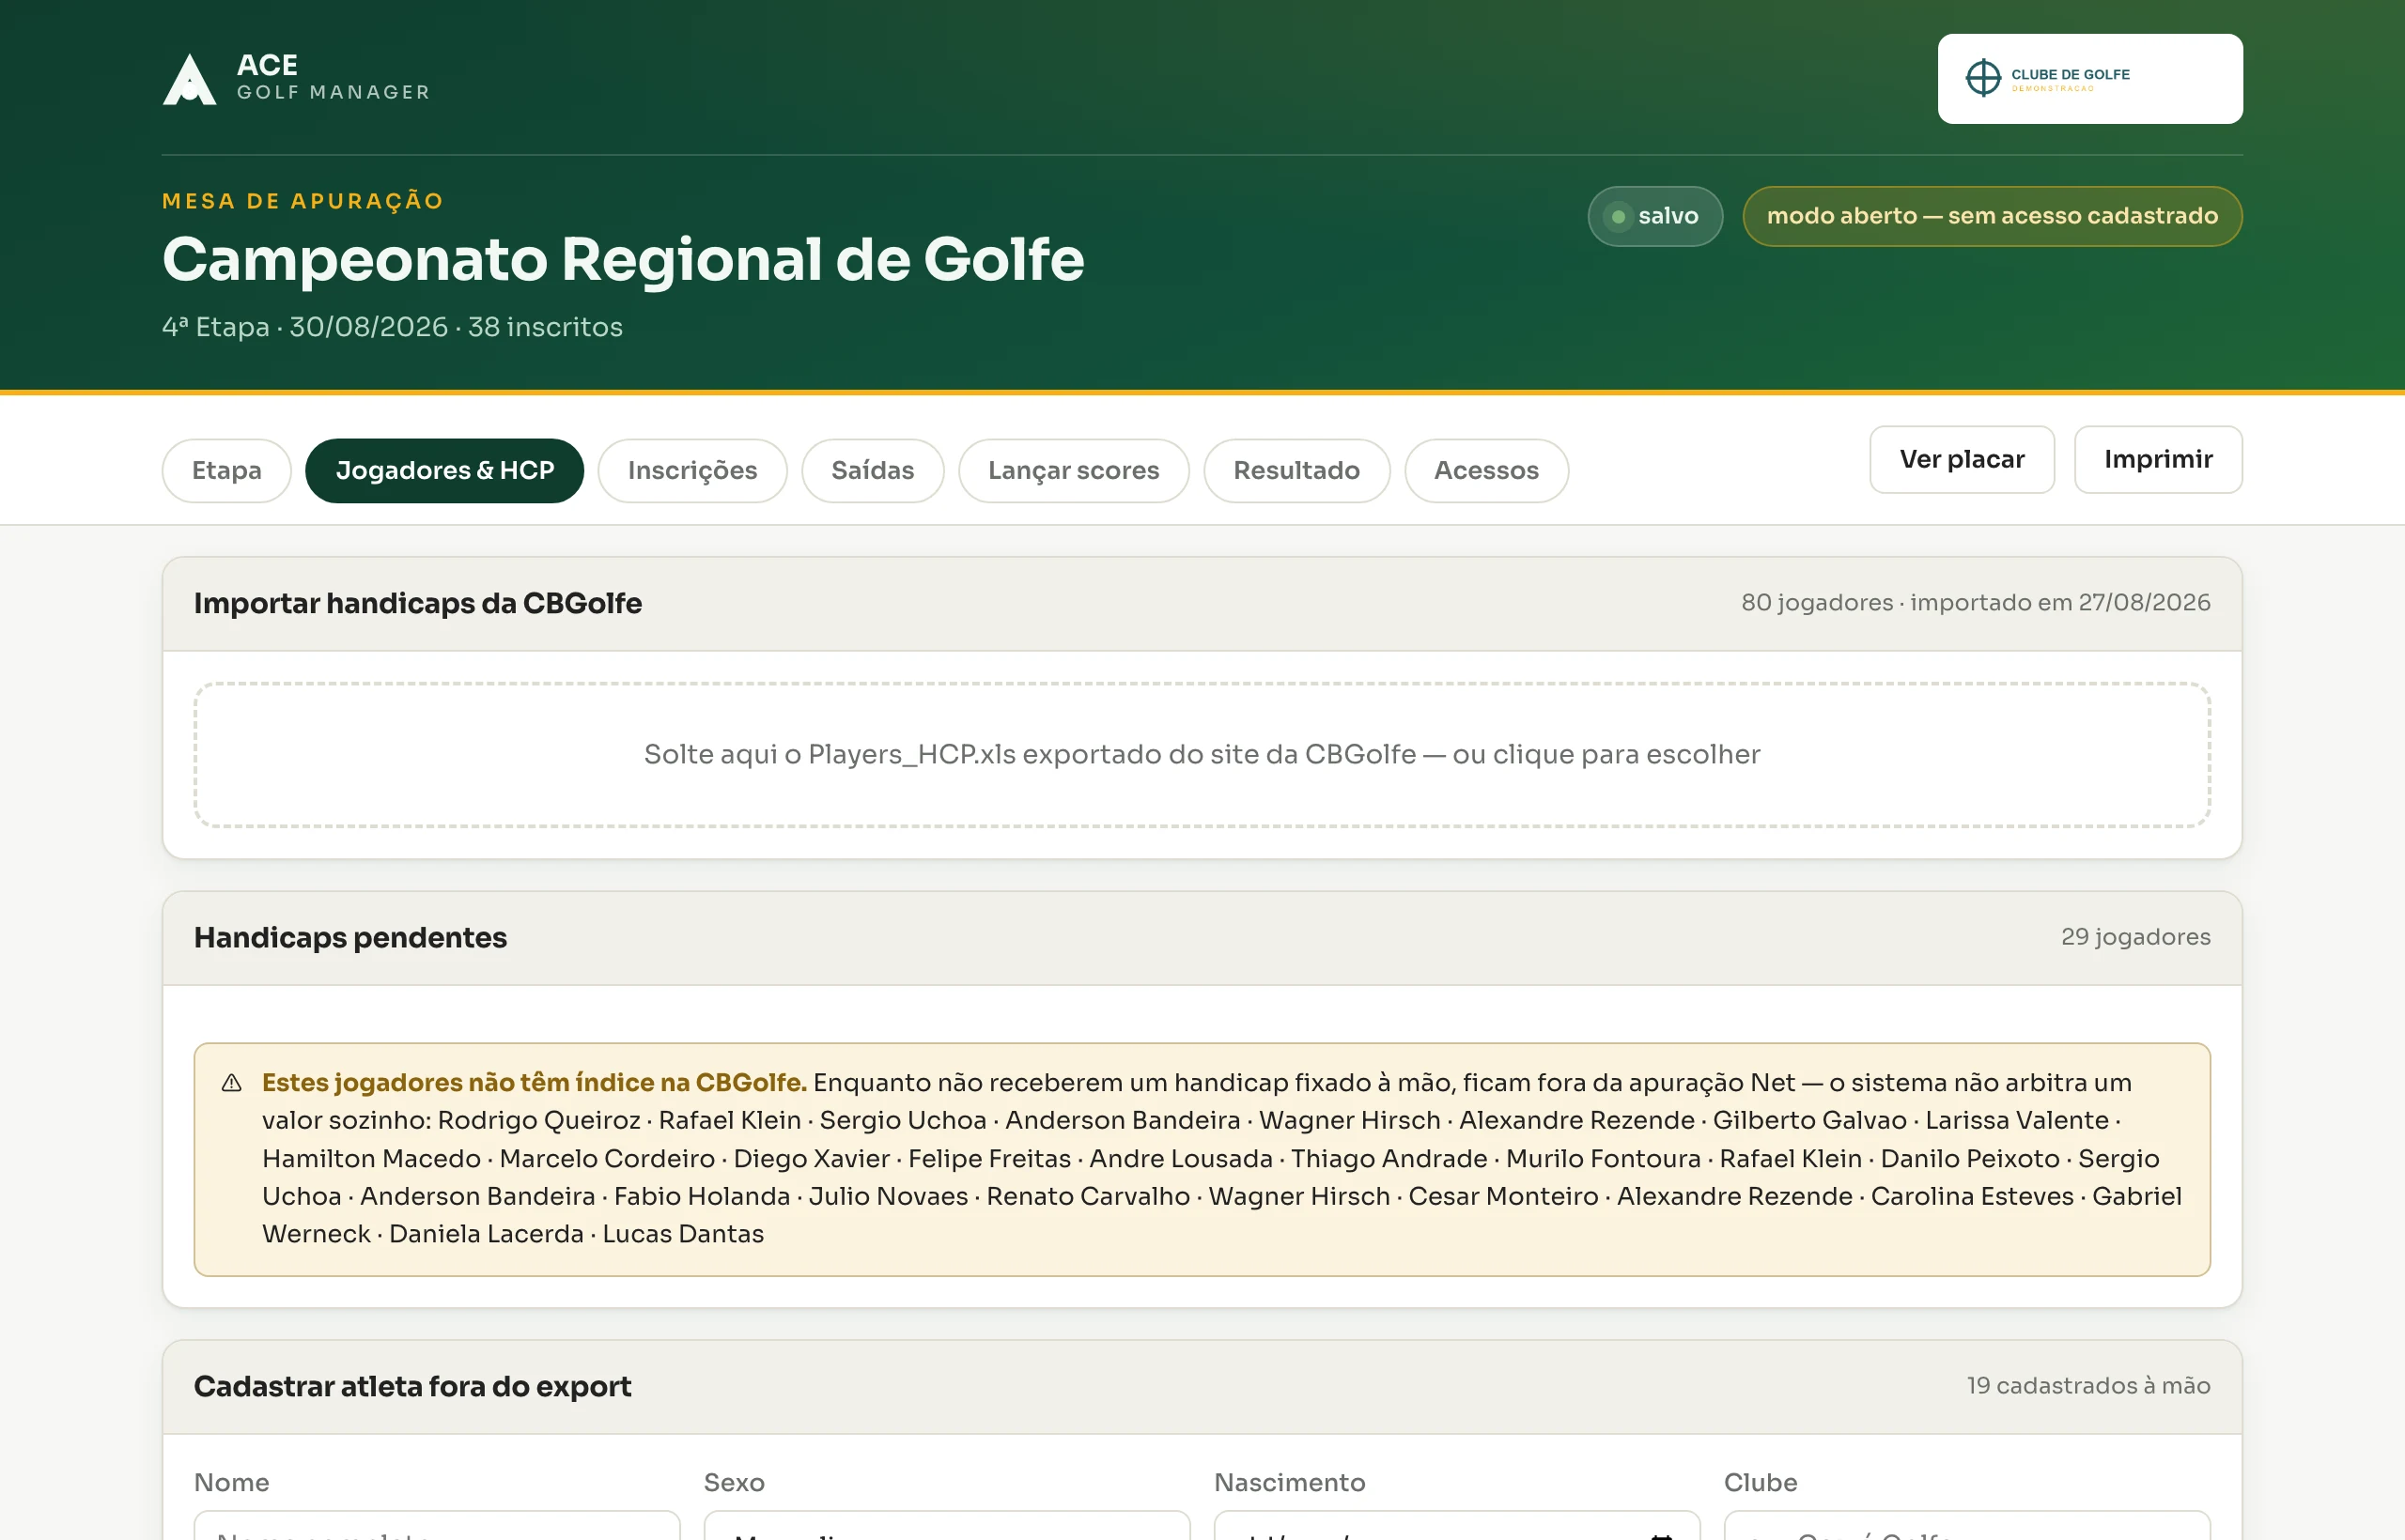Screen dimensions: 2405x1540
Task: Click the name 'Daniela Lacerda'
Action: click(487, 1234)
